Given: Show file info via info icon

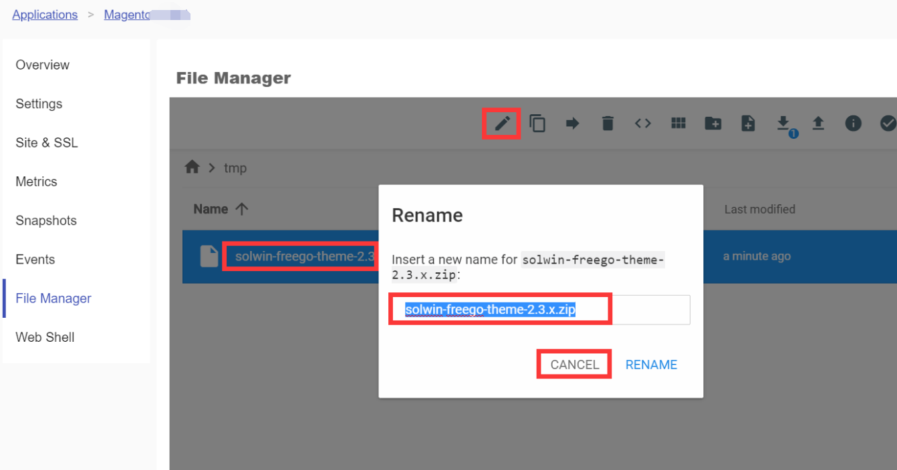Looking at the screenshot, I should (853, 124).
